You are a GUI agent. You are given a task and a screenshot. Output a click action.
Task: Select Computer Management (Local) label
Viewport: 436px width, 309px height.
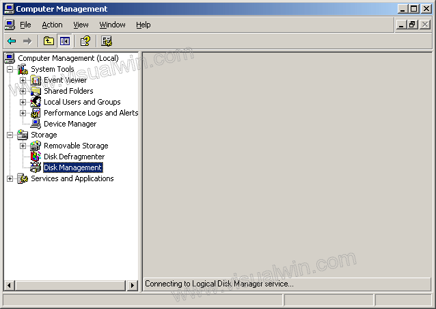[68, 58]
